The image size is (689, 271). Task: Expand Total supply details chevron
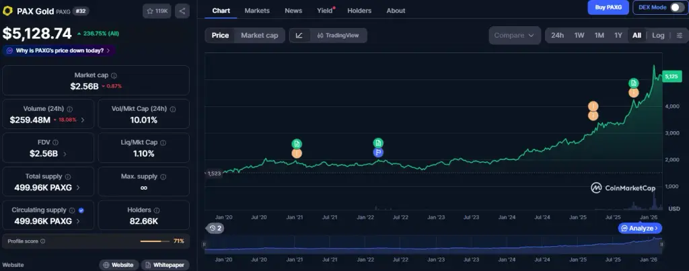point(78,188)
